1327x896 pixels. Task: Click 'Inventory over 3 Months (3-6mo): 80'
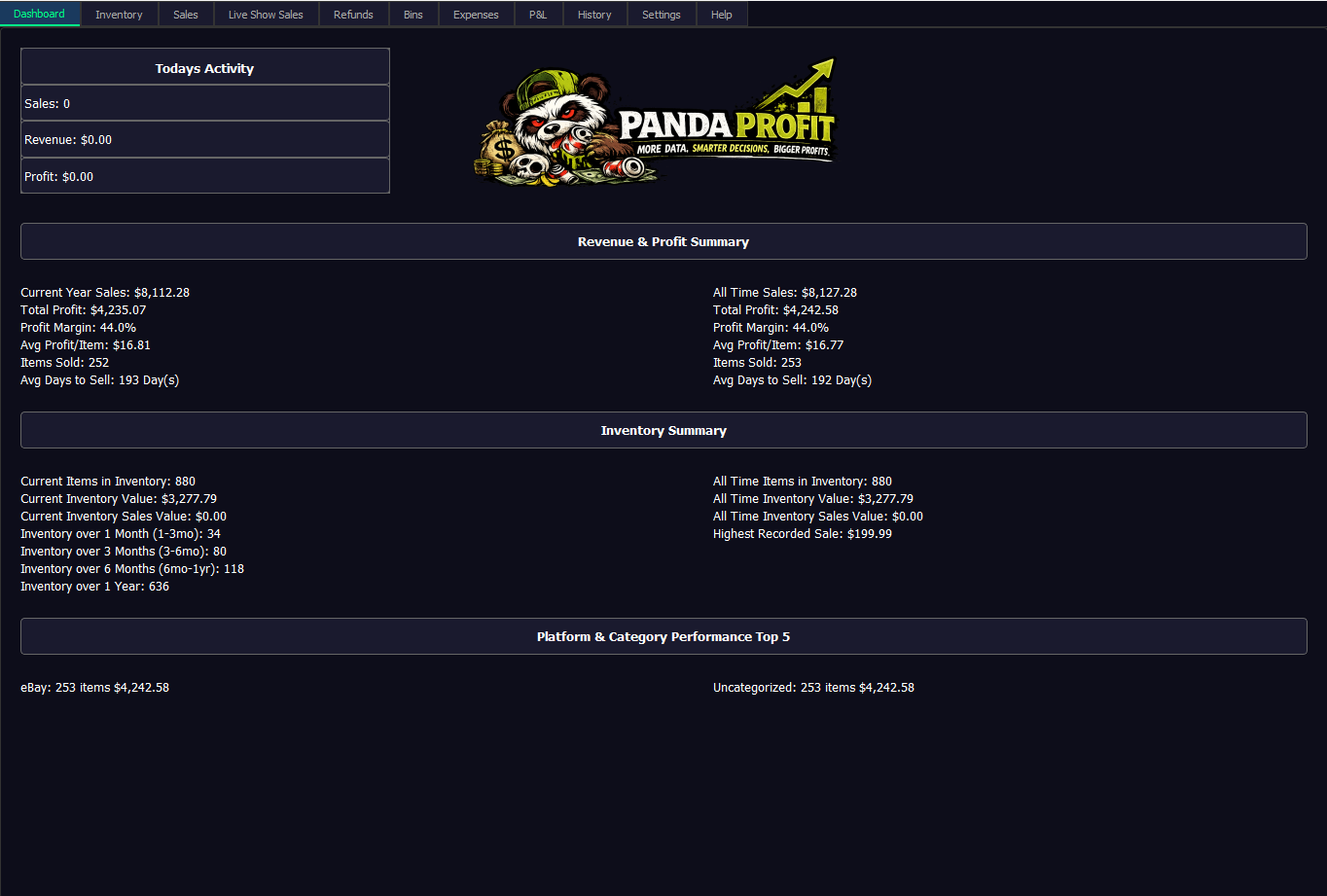coord(124,551)
